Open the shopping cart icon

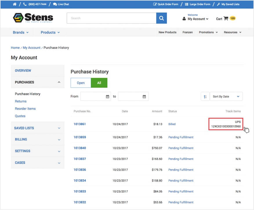click(x=226, y=19)
